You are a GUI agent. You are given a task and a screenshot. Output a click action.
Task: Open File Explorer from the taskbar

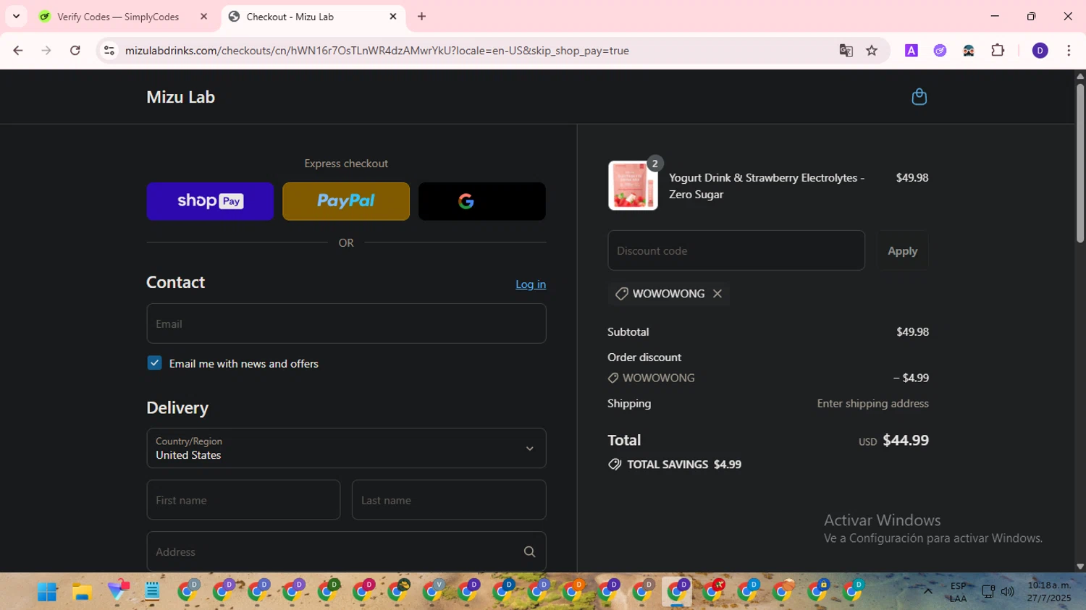click(82, 592)
